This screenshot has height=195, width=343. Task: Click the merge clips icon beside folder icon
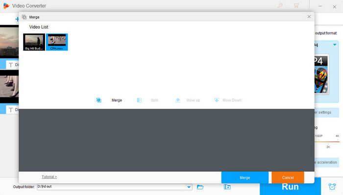click(227, 187)
